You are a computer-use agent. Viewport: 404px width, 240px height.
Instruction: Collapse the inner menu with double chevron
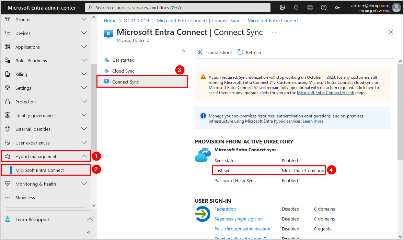184,51
